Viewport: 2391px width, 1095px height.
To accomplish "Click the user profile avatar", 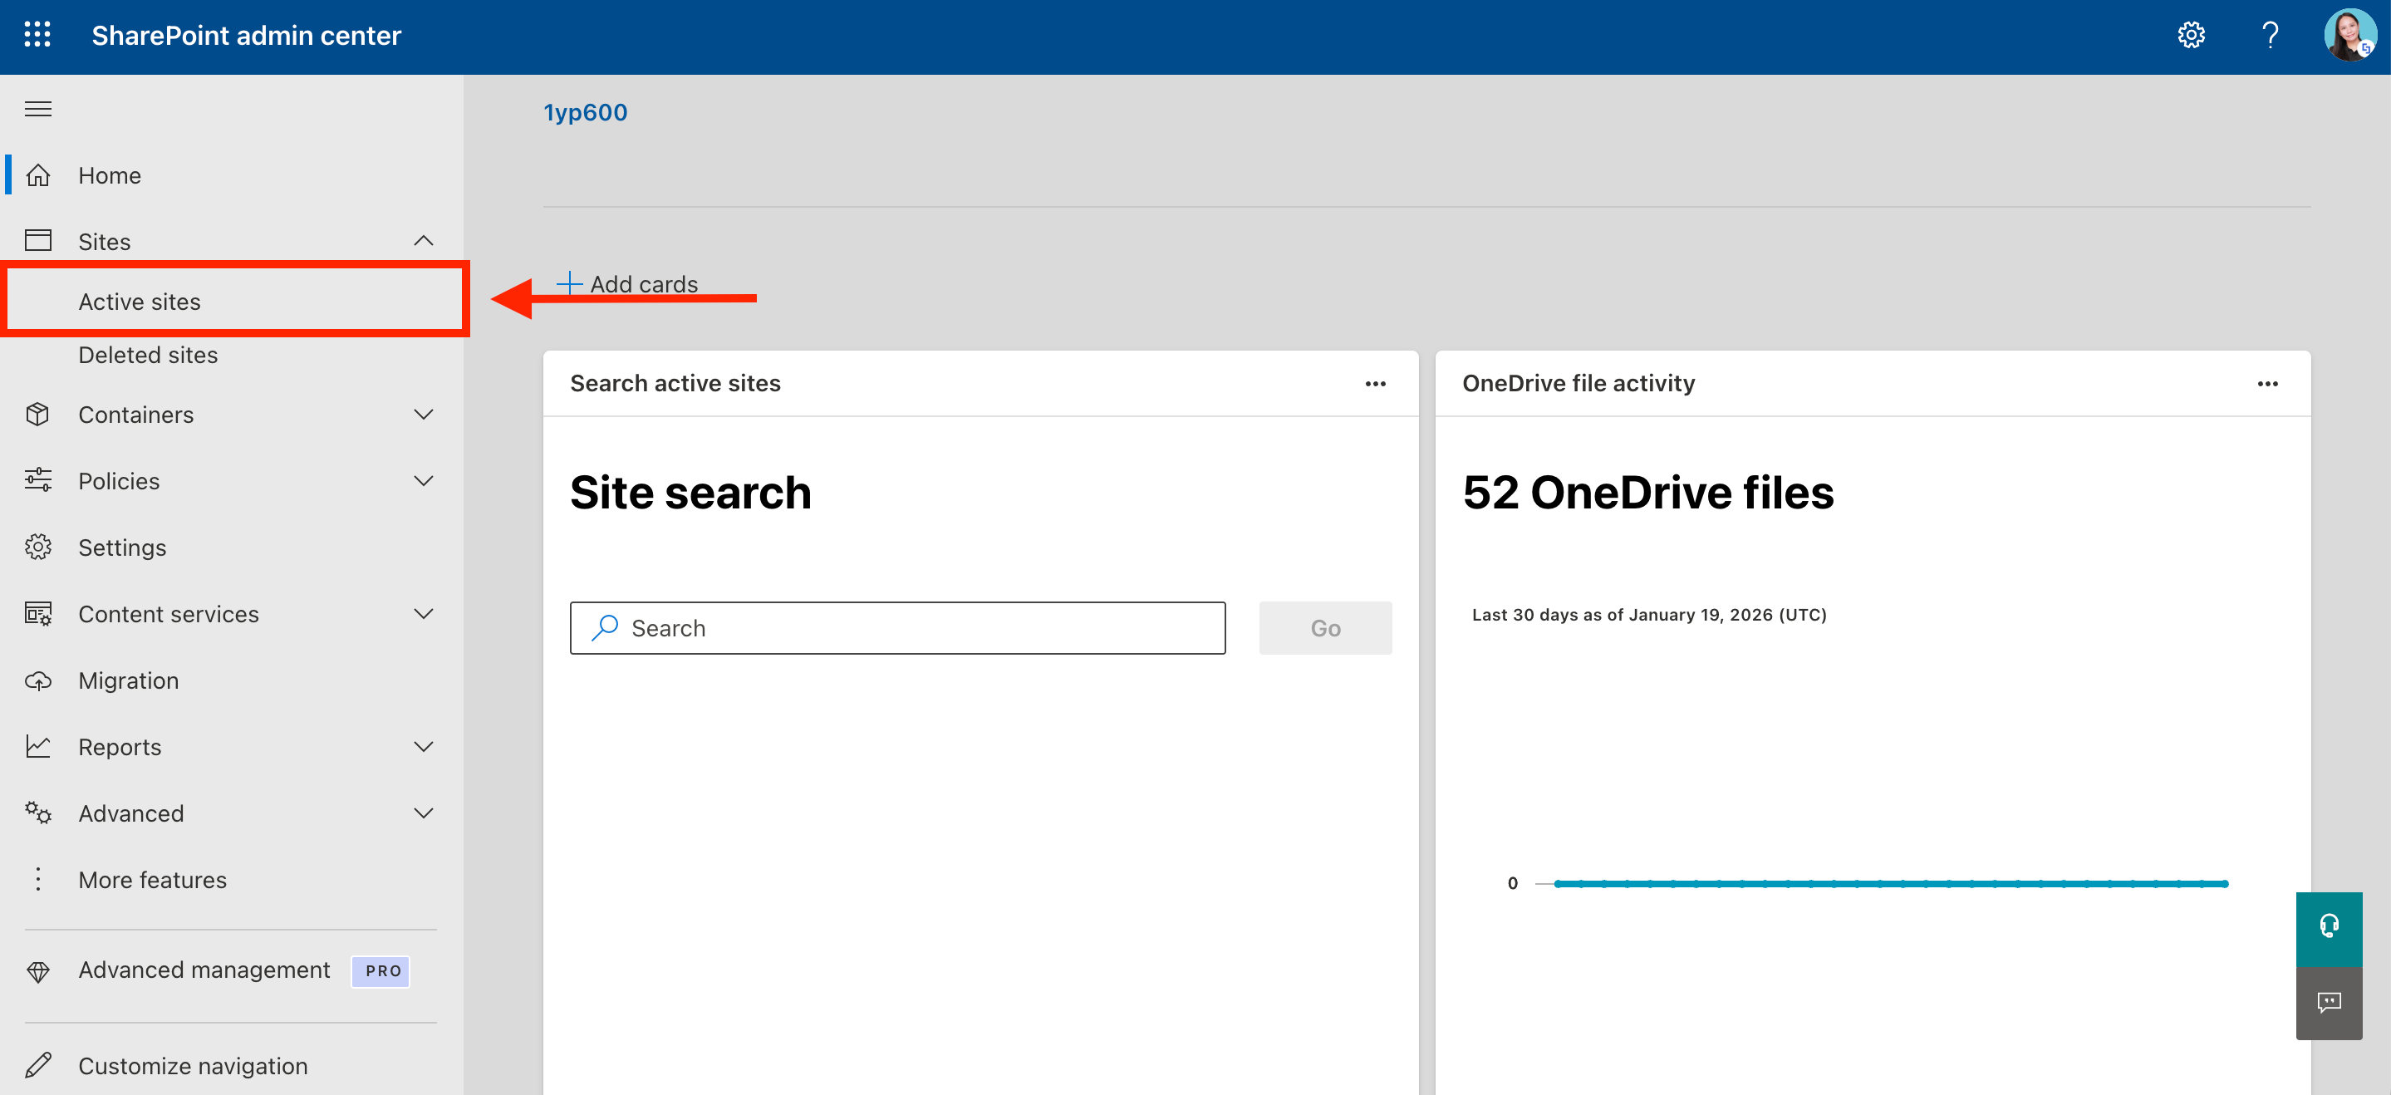I will tap(2349, 35).
